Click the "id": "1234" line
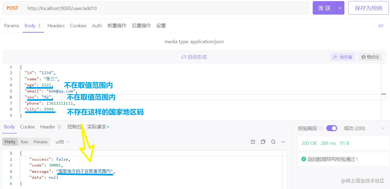Image resolution: width=390 pixels, height=189 pixels. pos(40,73)
